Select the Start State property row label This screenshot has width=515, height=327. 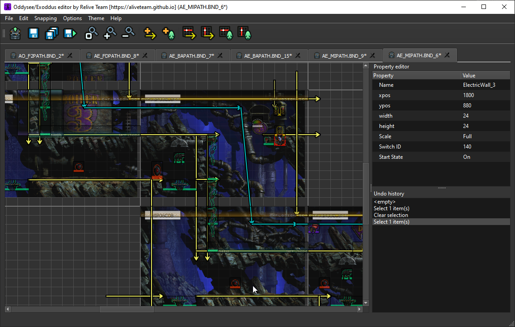click(391, 157)
